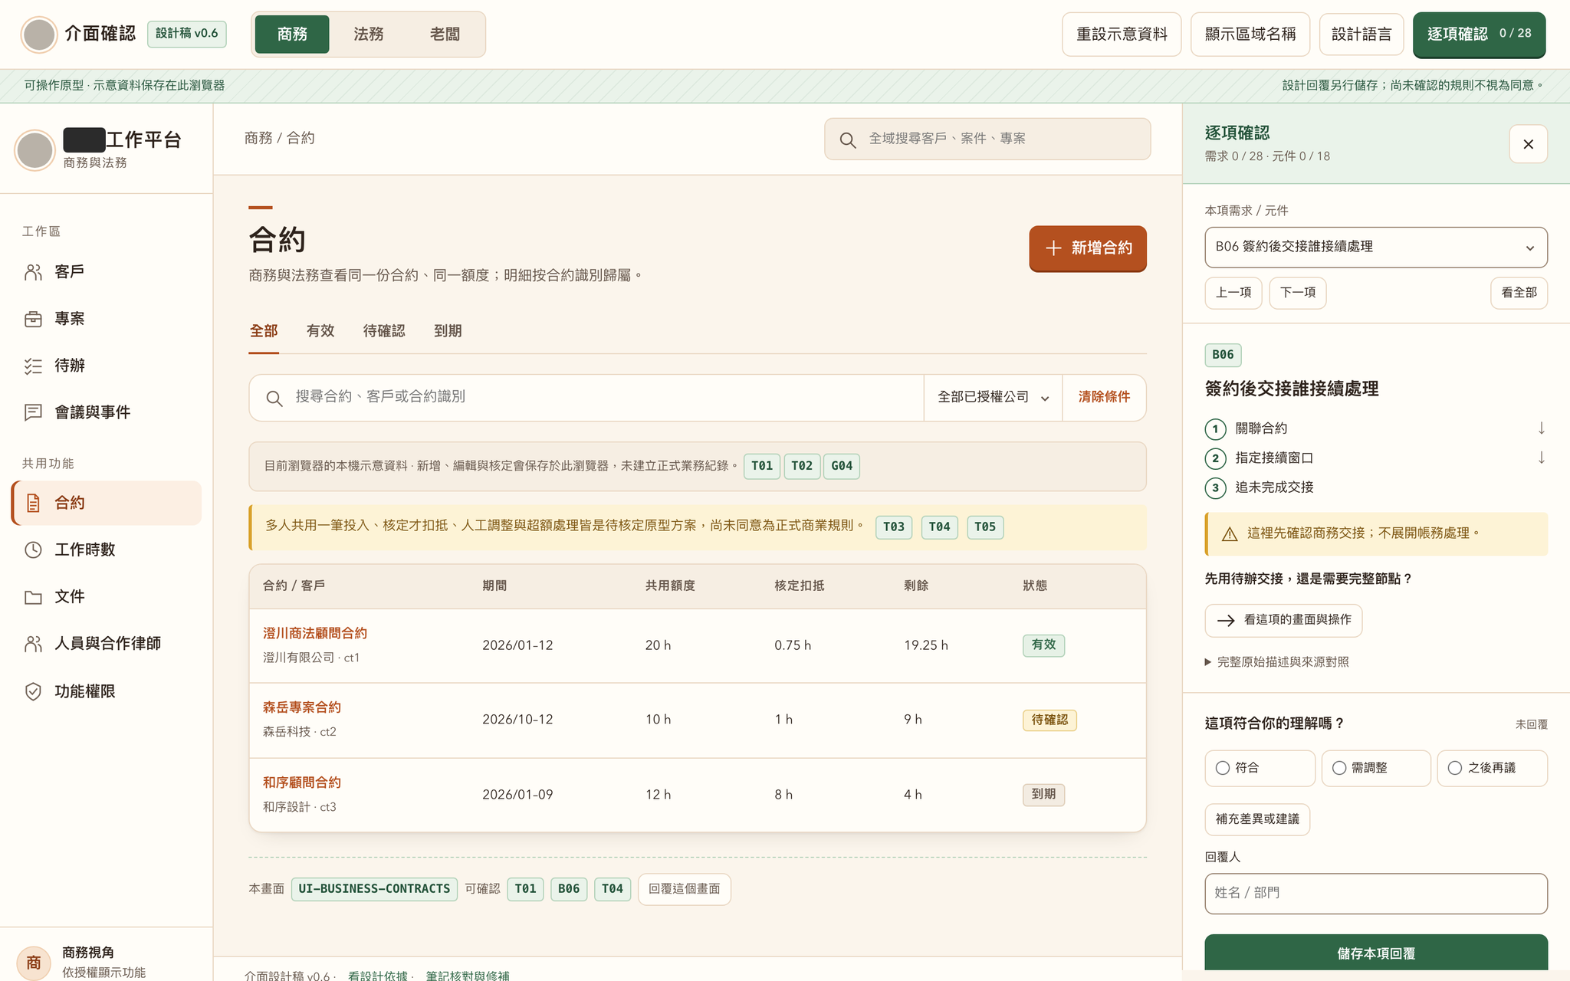Click into 搜尋合約、客戶或合約識別 field
Viewport: 1570px width, 981px height.
click(586, 397)
